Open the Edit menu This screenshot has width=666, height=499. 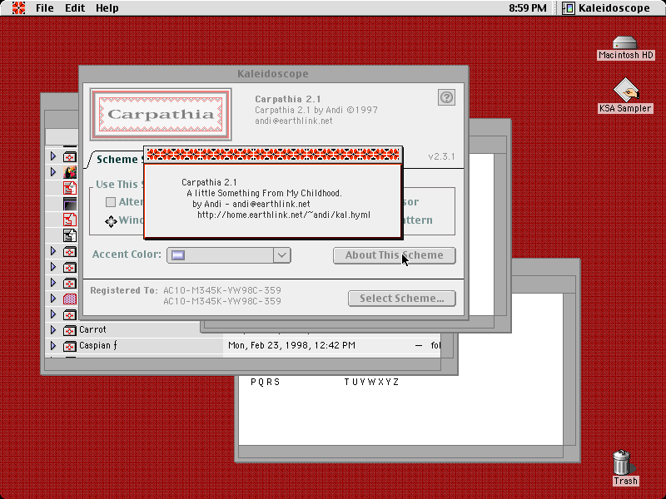[x=75, y=8]
